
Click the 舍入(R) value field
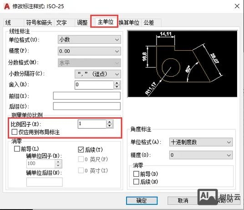(94, 85)
